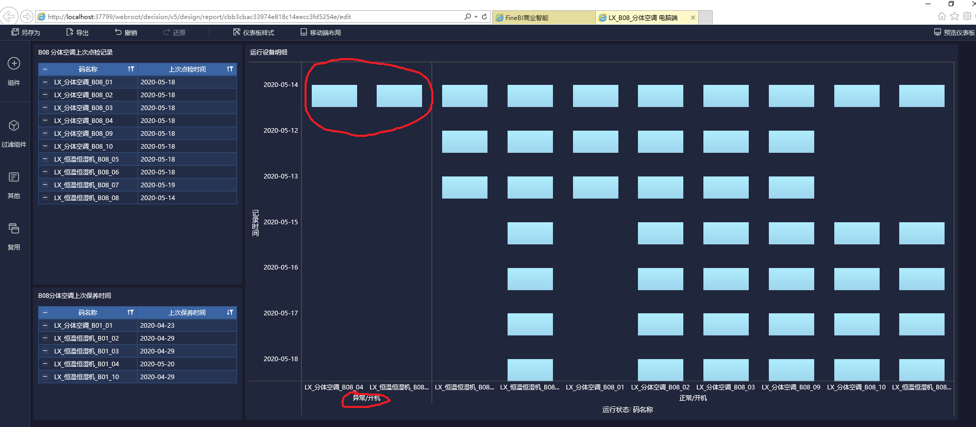Click LX_分体空调_B08_04 block on 2020-05-14

click(x=334, y=96)
